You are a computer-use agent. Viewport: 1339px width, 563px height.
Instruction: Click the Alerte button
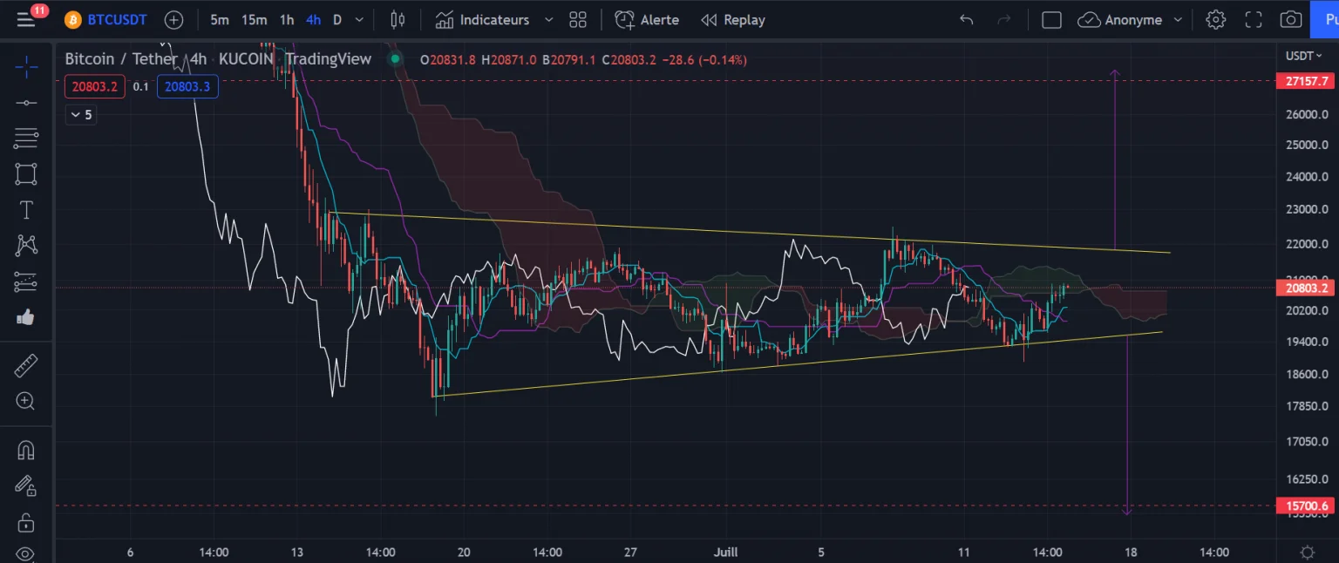[x=647, y=19]
